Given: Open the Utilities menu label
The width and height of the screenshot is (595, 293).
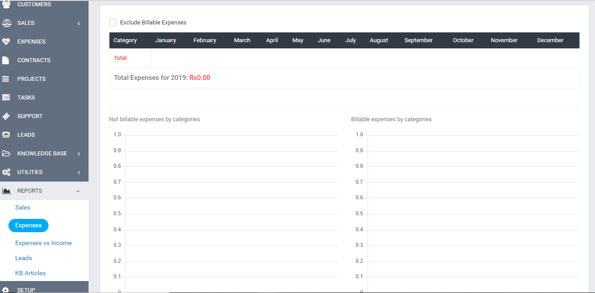Looking at the screenshot, I should tap(30, 172).
